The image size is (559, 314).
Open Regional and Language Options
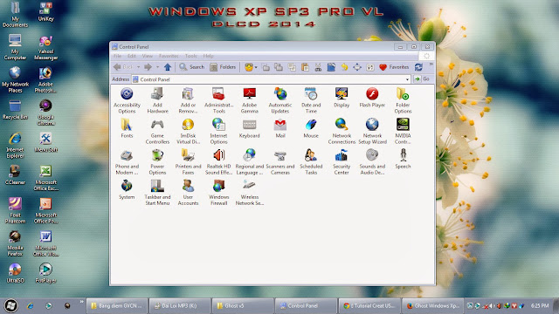pos(249,161)
